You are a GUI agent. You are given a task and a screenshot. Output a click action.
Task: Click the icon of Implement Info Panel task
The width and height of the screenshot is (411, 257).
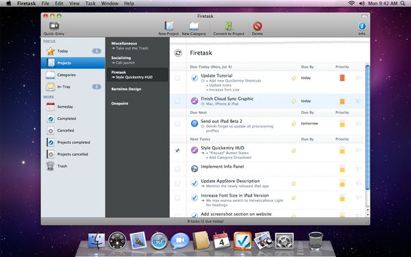coord(195,169)
